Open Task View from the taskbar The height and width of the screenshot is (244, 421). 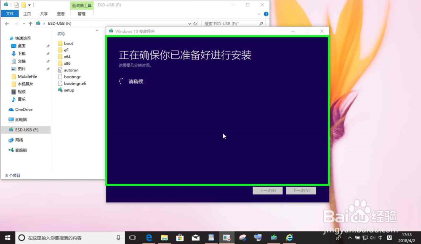coord(133,237)
